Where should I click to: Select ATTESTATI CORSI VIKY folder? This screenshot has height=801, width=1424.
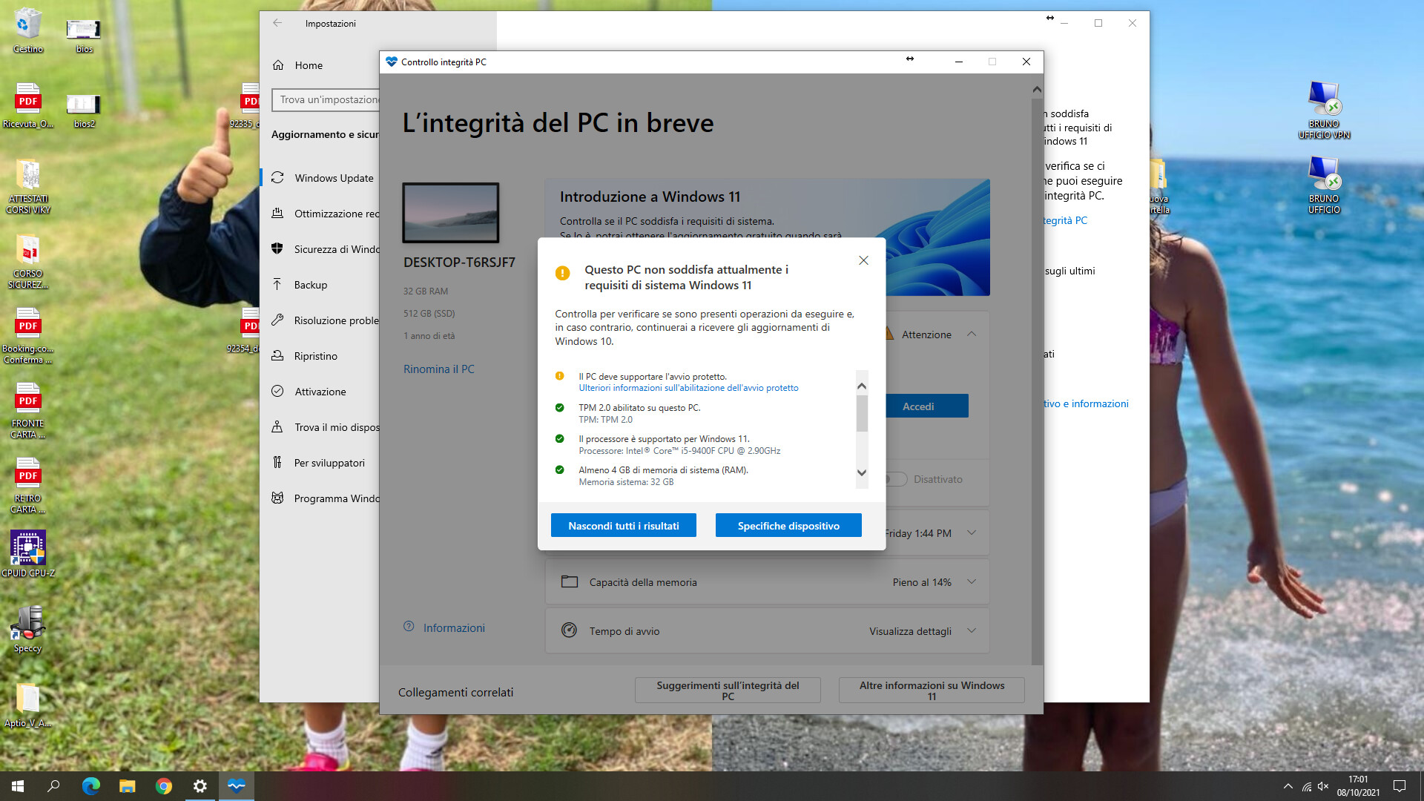pyautogui.click(x=27, y=185)
